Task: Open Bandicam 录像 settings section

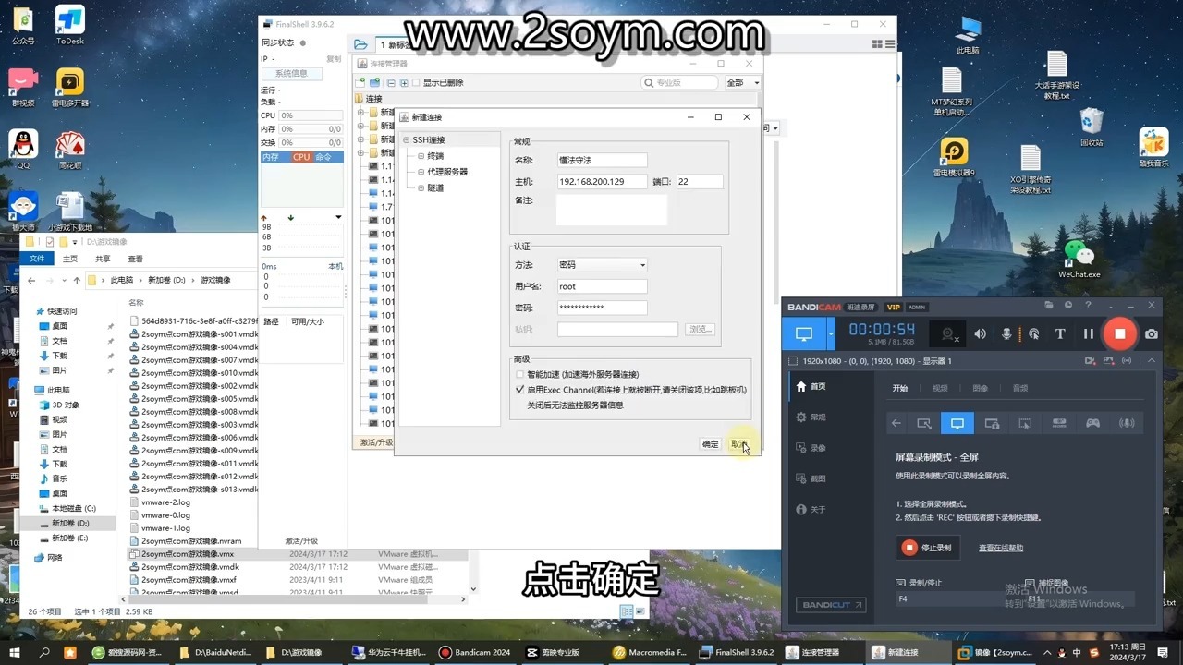Action: pos(811,448)
